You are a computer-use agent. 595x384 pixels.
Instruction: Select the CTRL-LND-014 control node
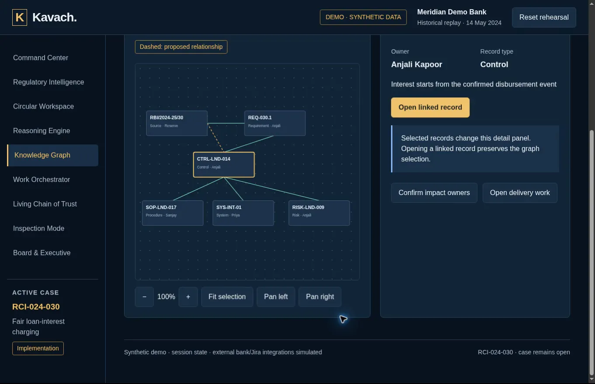(224, 165)
